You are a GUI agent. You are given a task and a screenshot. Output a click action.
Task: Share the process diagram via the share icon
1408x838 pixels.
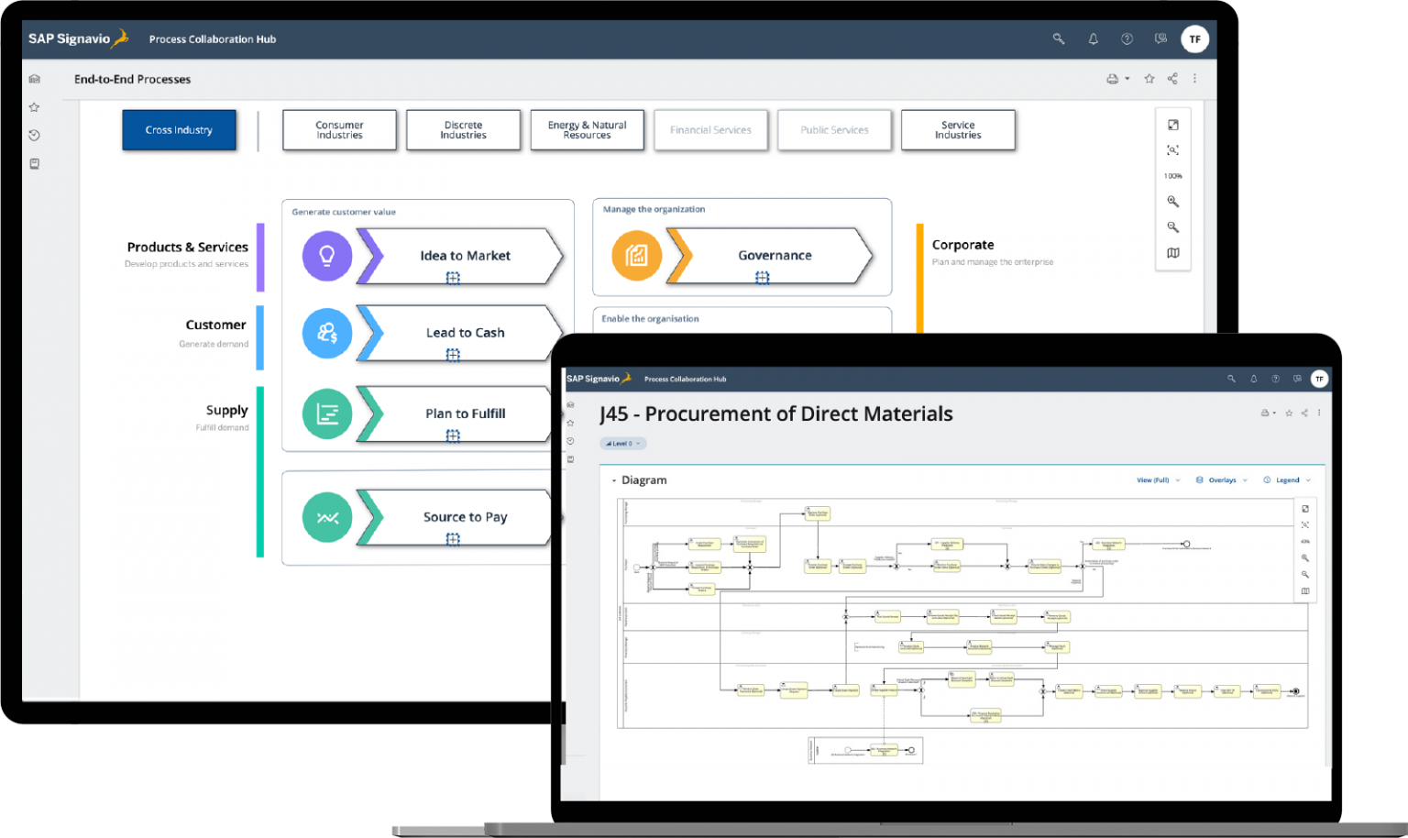(x=1304, y=413)
